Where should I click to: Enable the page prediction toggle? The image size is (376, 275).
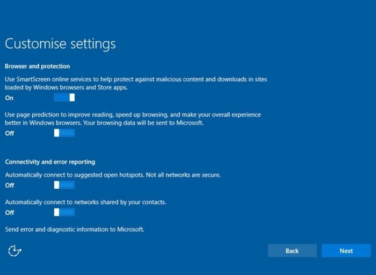[x=64, y=133]
